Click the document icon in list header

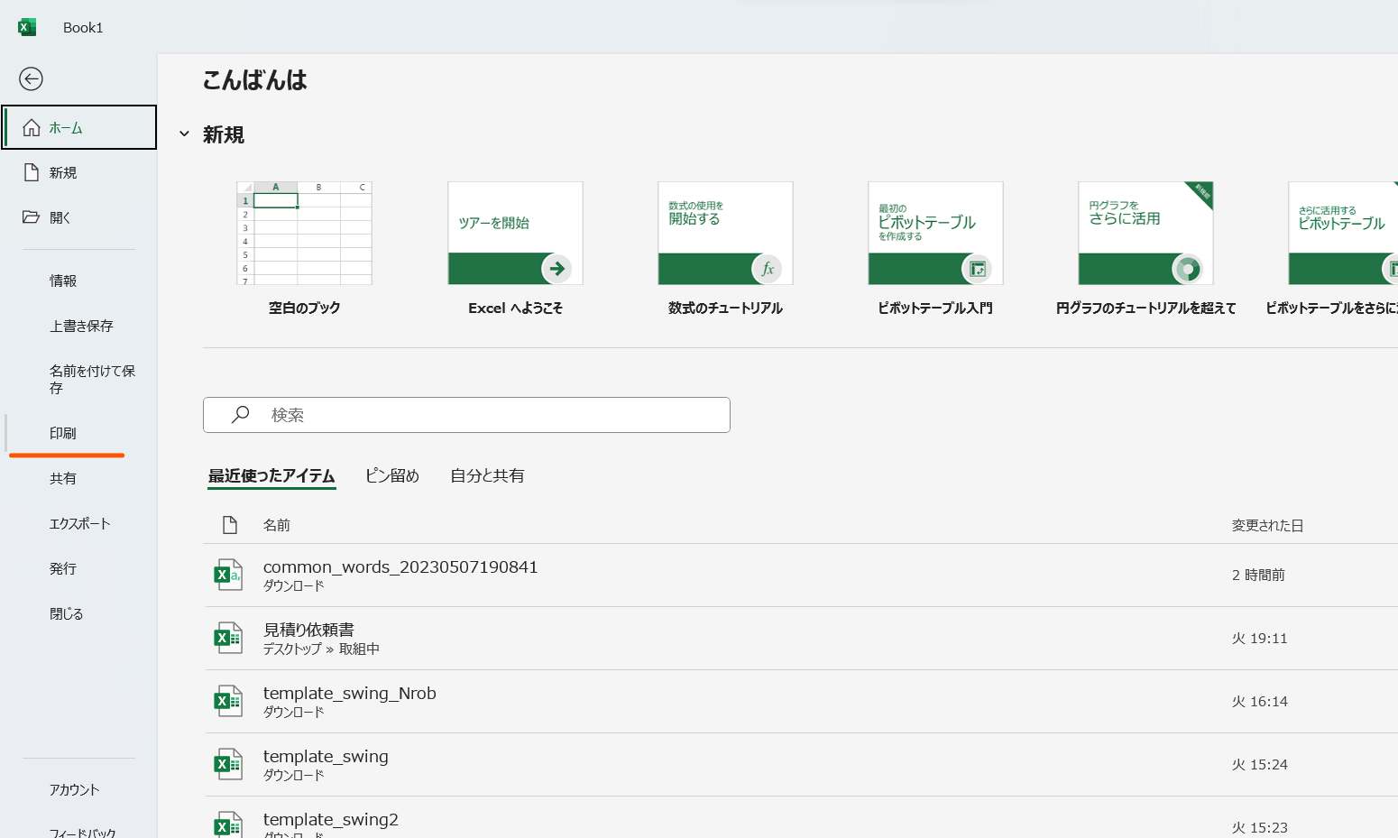230,525
